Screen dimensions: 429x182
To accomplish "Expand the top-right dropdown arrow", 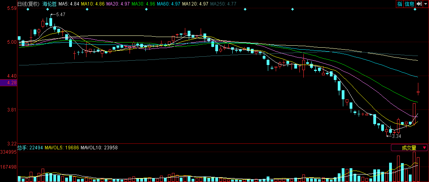I will pyautogui.click(x=425, y=4).
